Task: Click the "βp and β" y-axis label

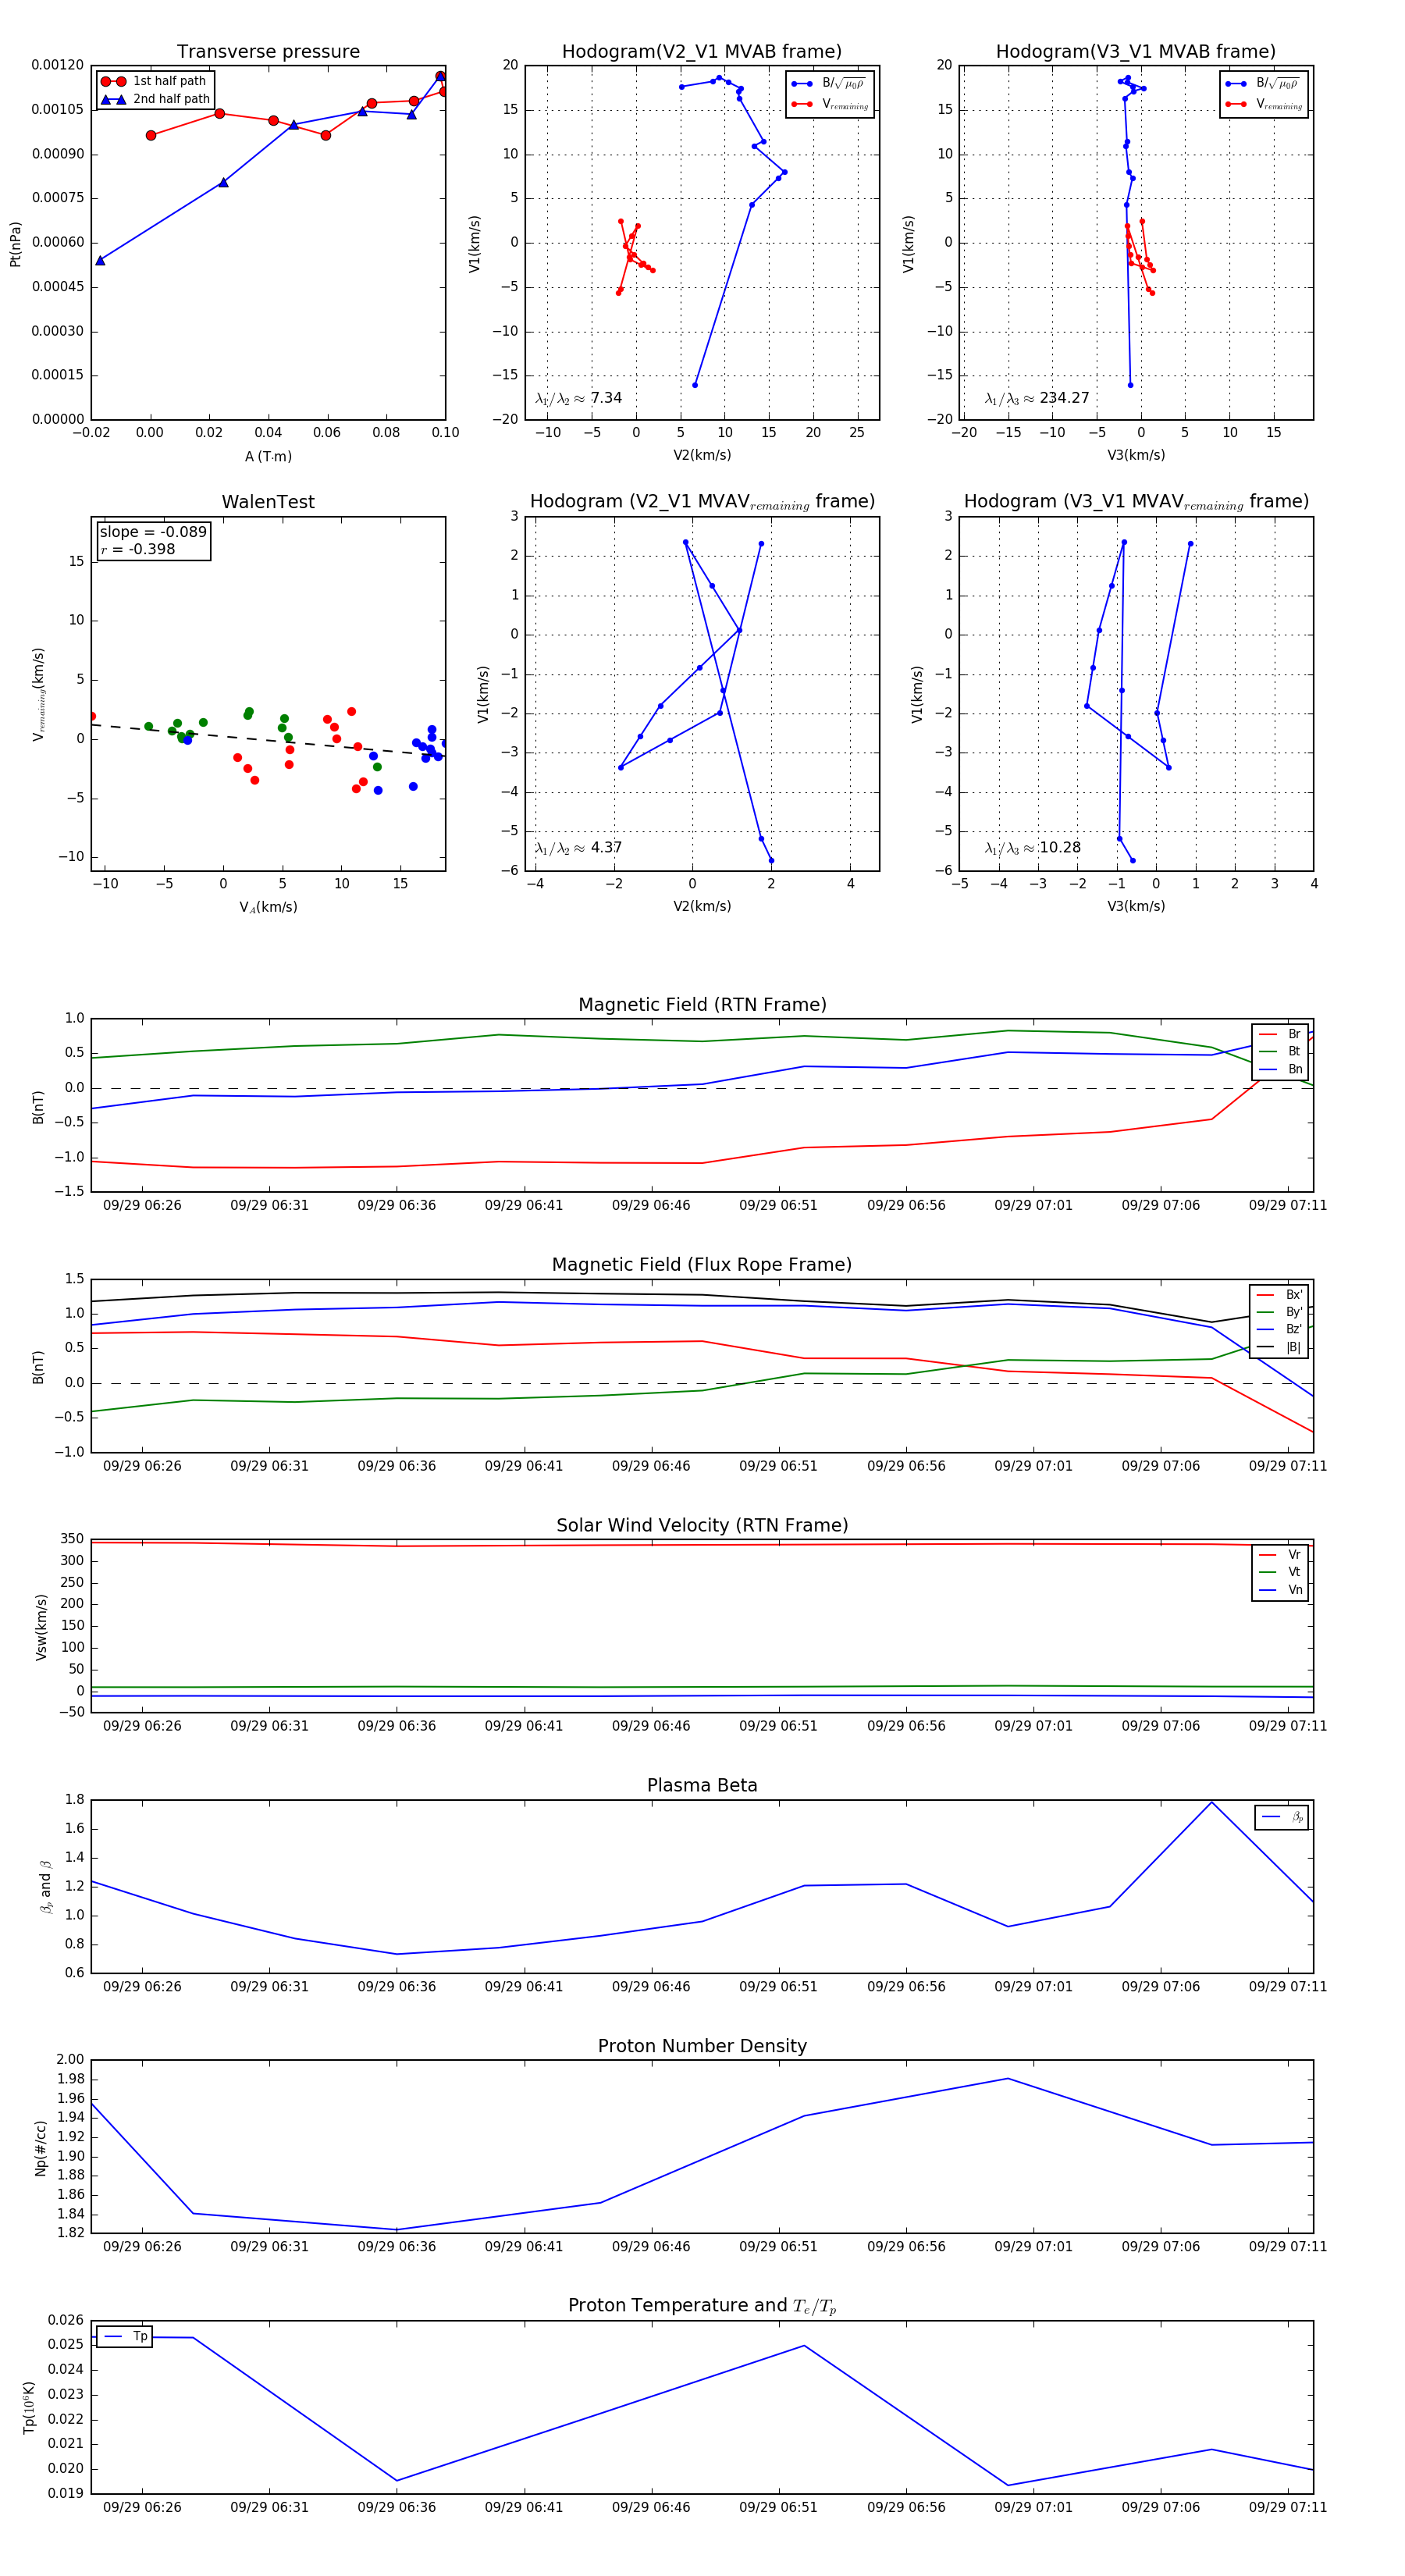Action: pyautogui.click(x=45, y=1886)
